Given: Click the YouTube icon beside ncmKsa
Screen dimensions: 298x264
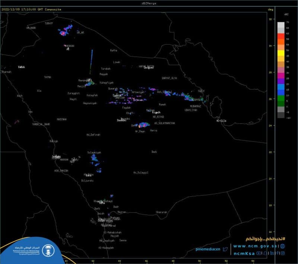Looking at the screenshot, I should pos(259,253).
